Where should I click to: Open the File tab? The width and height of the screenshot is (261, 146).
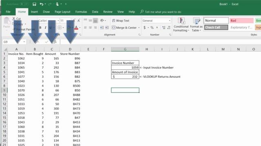[8, 12]
